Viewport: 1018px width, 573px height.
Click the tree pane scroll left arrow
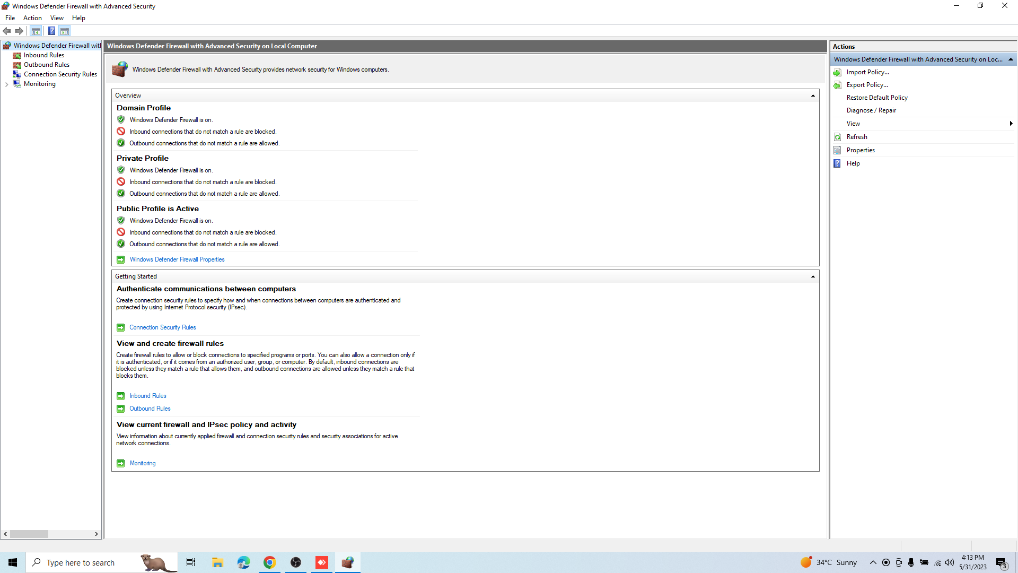[x=5, y=534]
